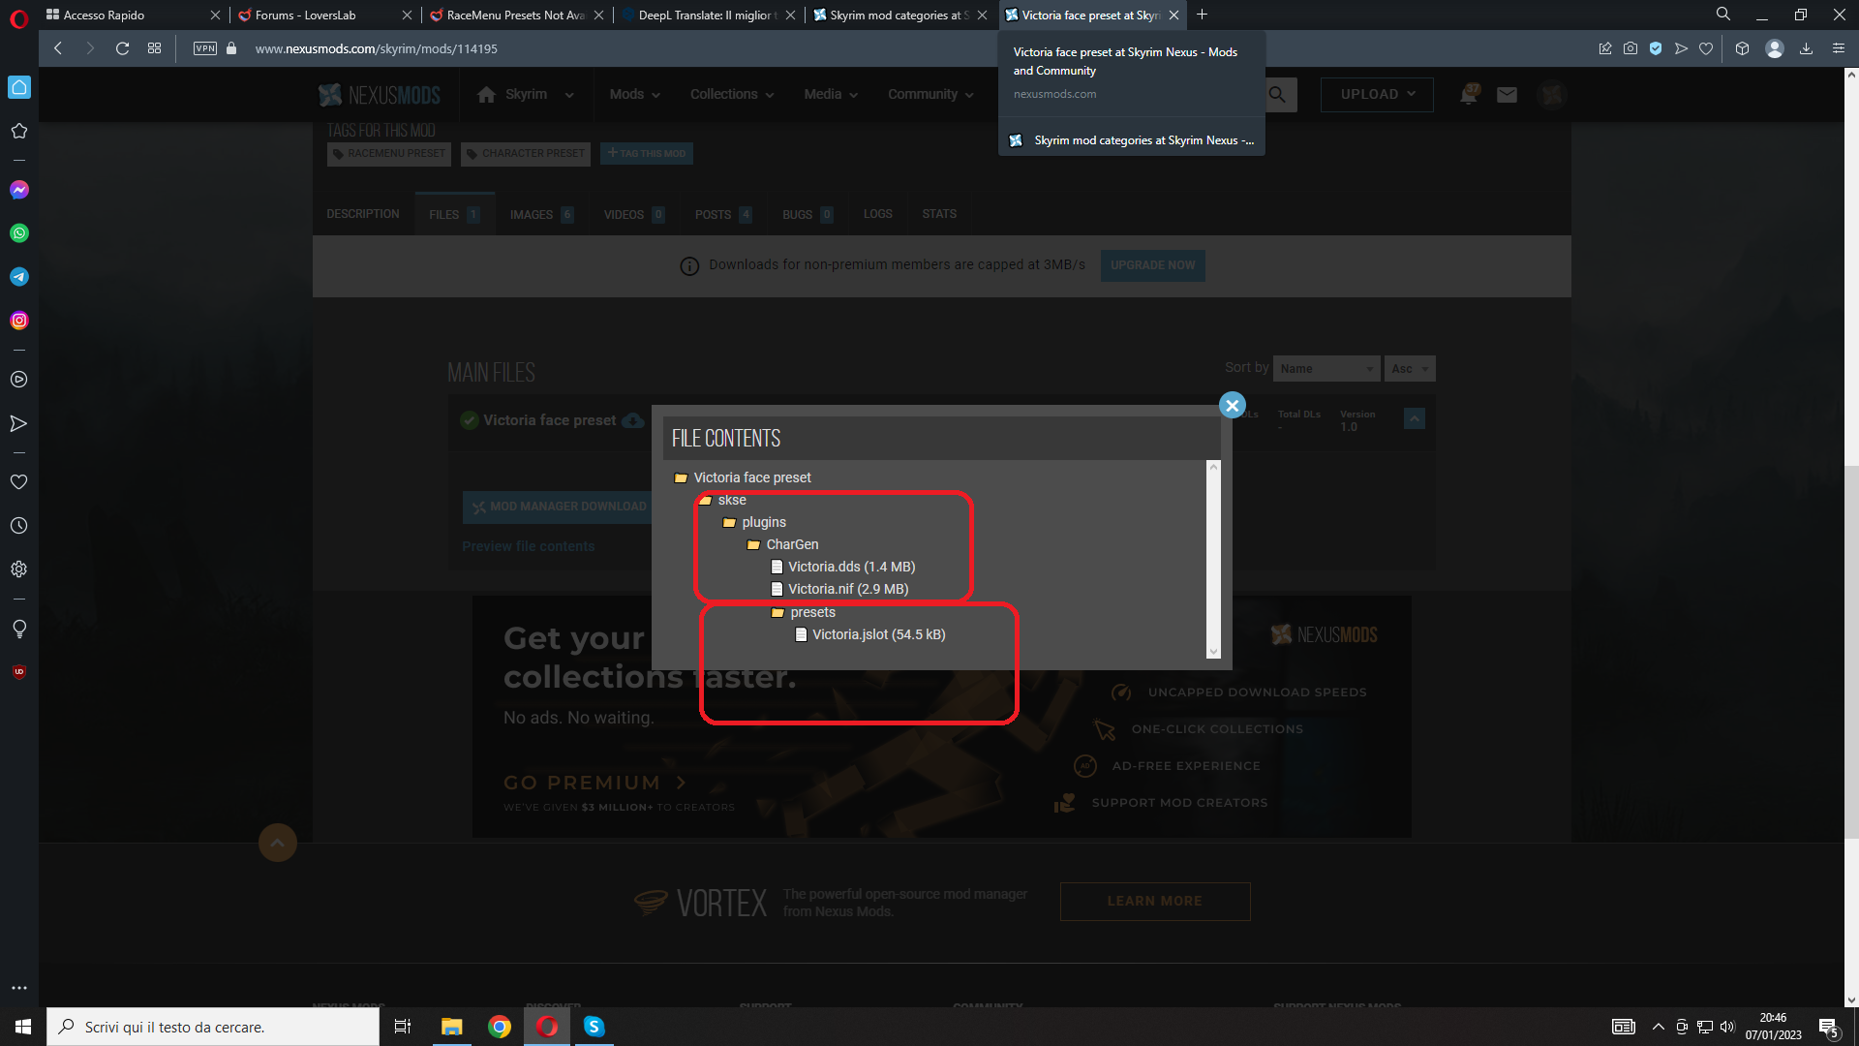Toggle the VPN badge in address bar
The image size is (1859, 1046).
click(205, 48)
